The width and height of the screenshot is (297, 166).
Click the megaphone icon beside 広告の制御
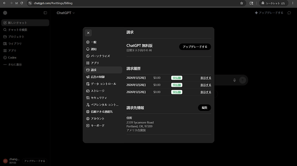(x=88, y=77)
